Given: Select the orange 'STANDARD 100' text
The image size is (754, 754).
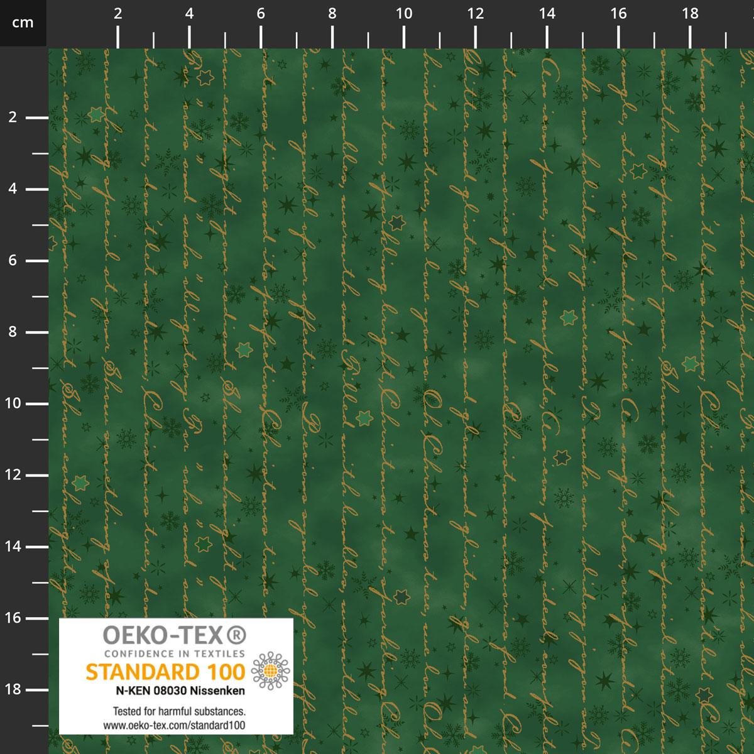Looking at the screenshot, I should 165,672.
